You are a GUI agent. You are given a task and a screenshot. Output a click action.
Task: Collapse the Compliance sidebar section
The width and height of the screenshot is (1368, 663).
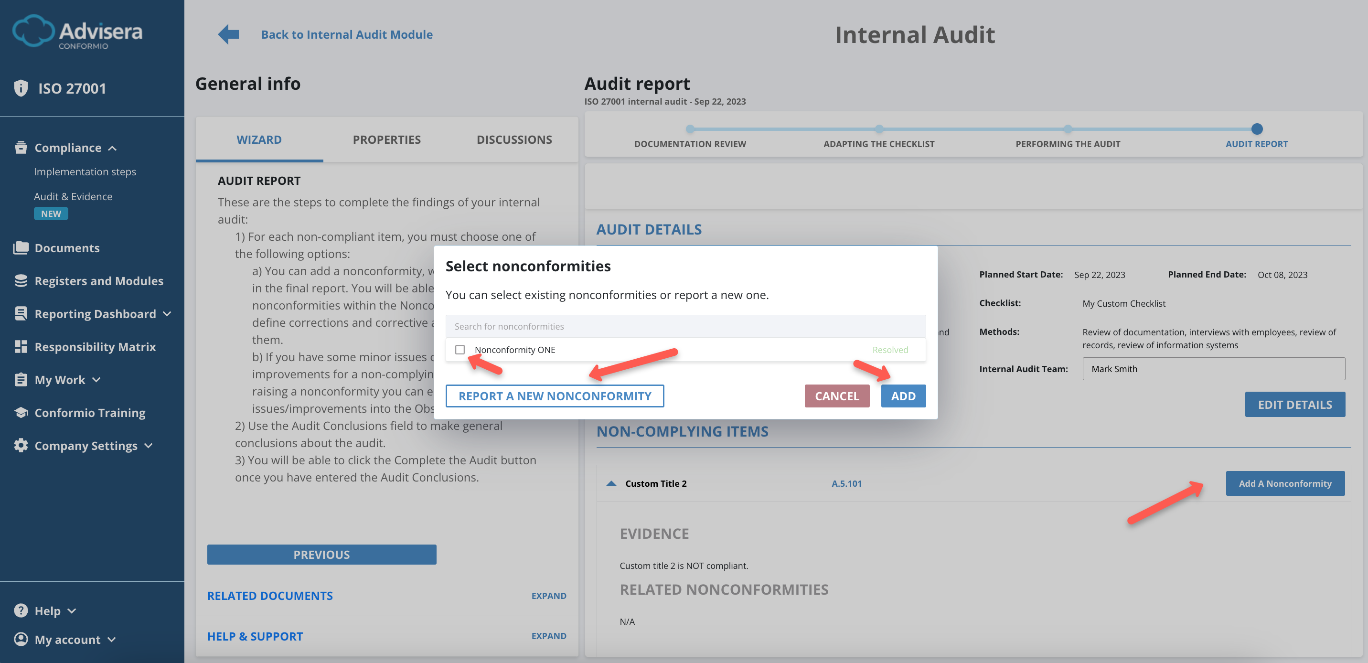click(112, 148)
